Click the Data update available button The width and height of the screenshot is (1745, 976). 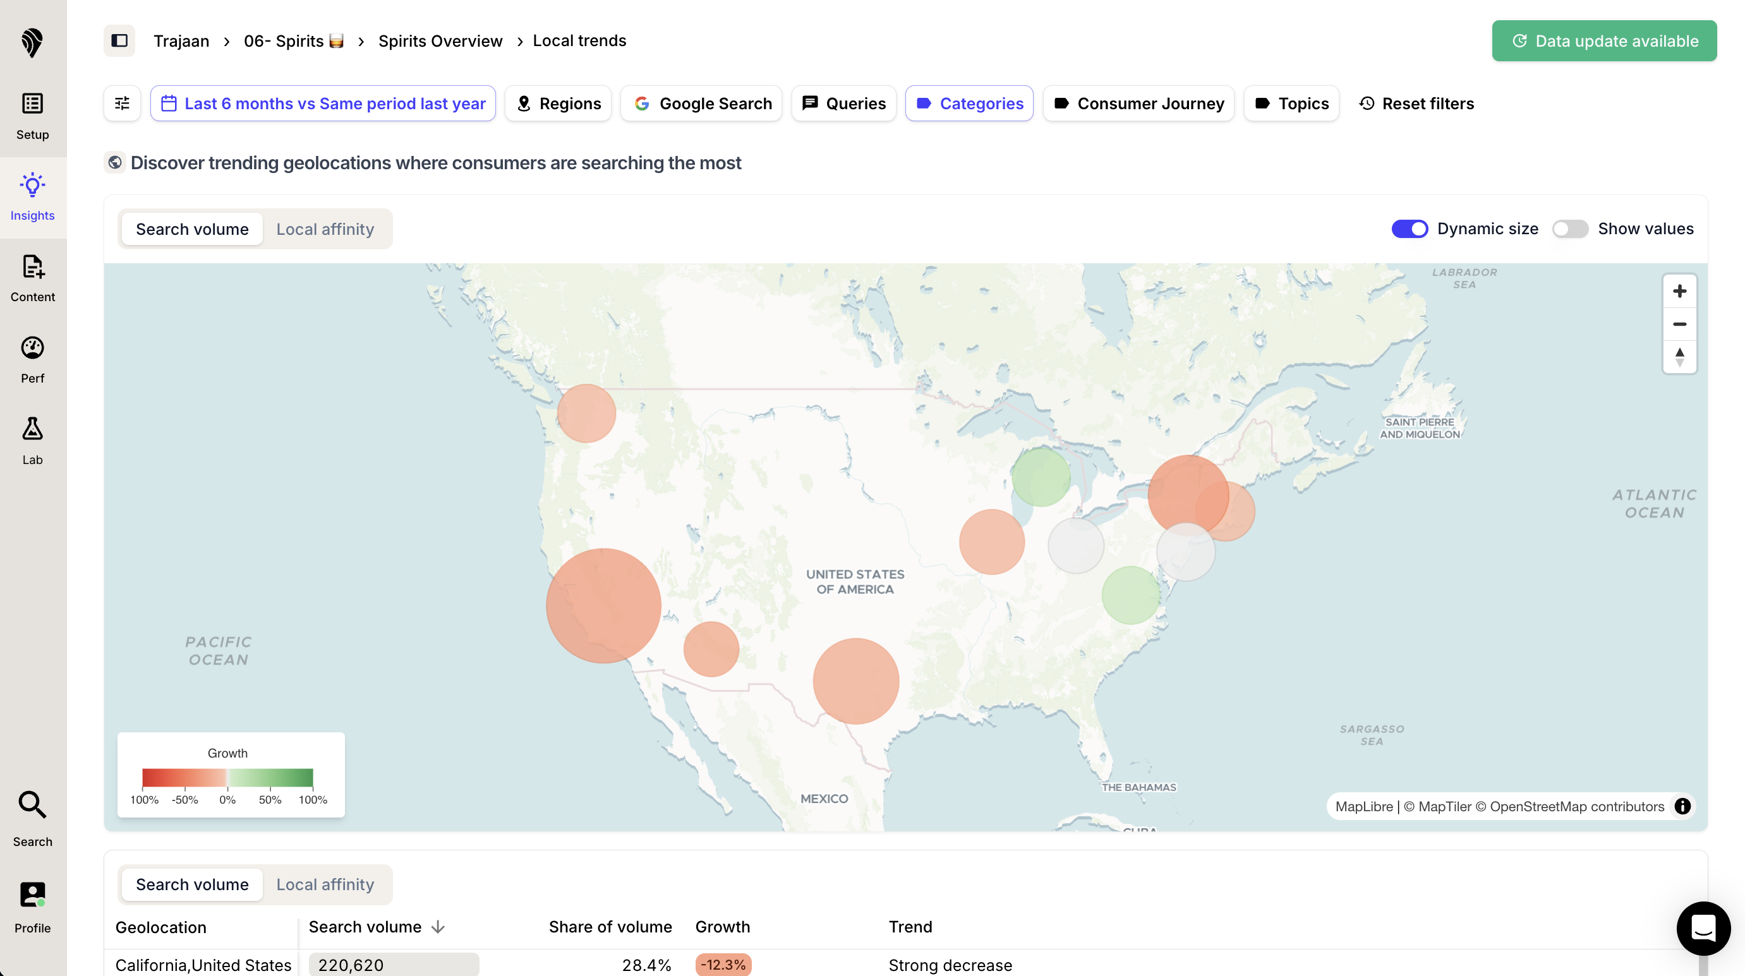click(1603, 40)
